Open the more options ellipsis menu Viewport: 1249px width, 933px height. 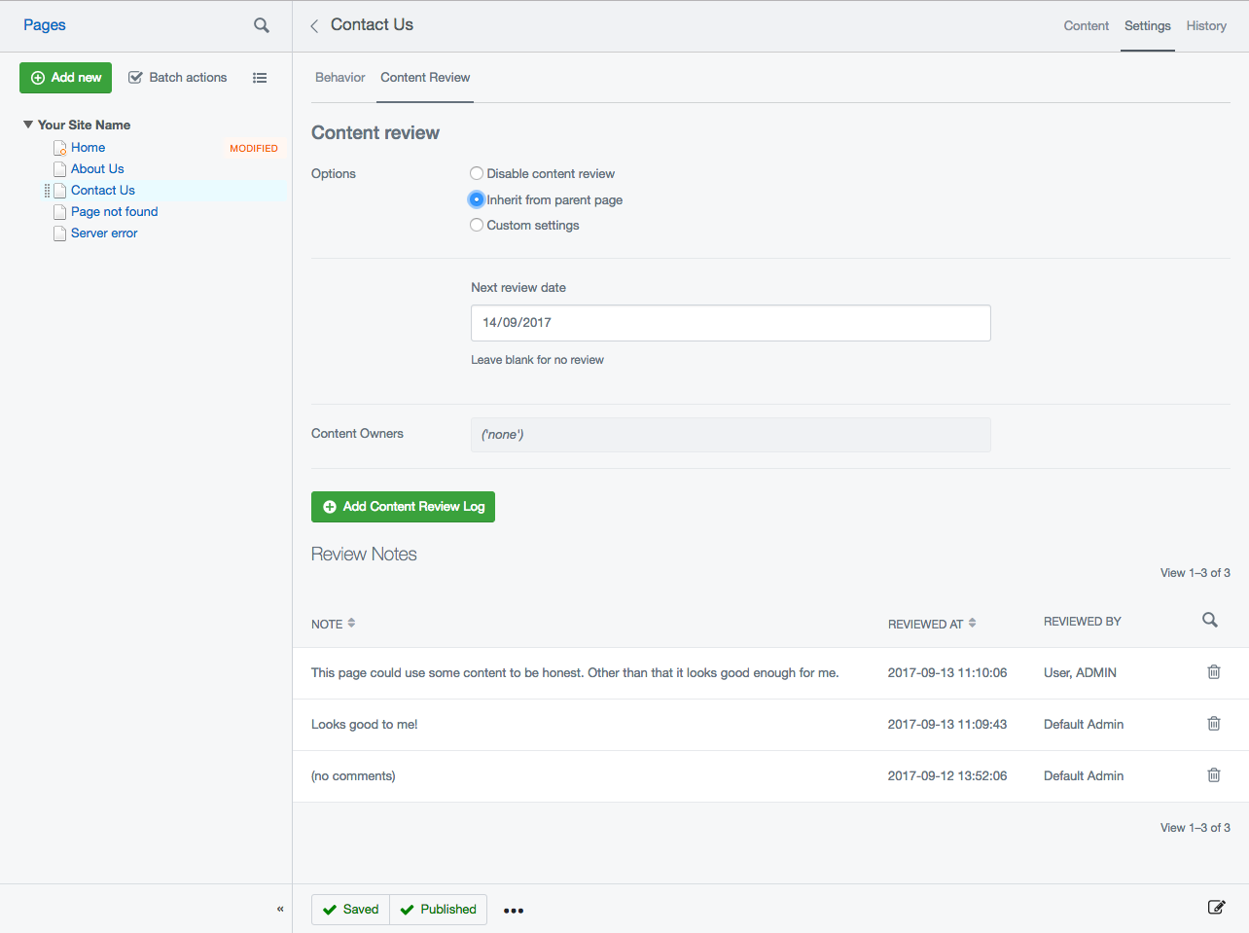coord(514,910)
